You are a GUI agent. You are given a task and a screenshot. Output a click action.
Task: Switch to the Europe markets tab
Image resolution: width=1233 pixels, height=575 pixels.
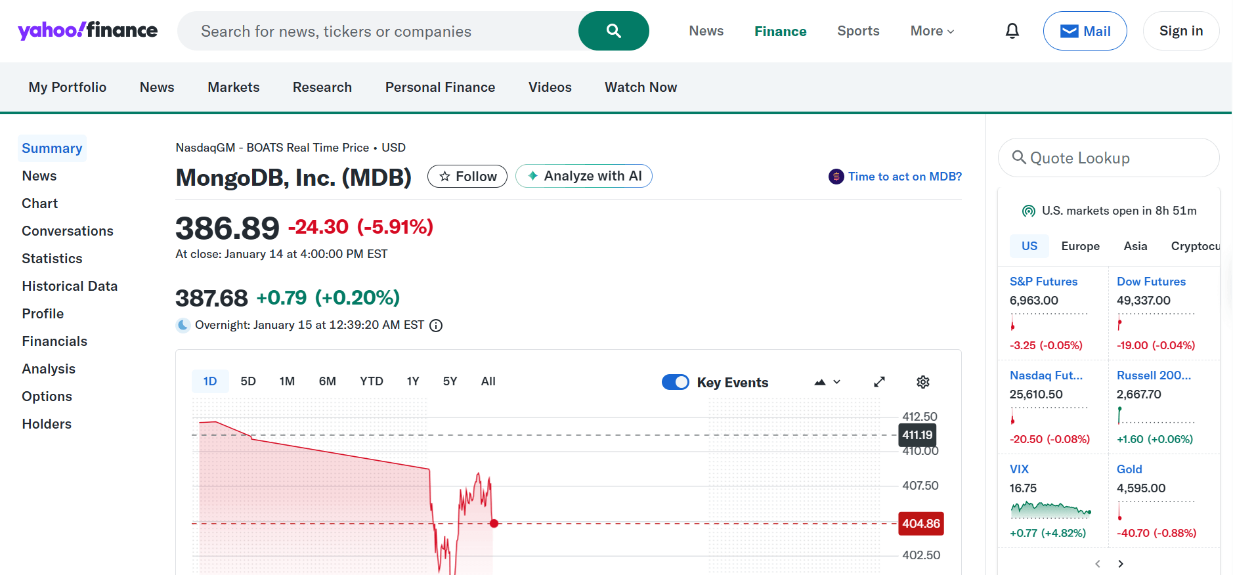coord(1080,246)
